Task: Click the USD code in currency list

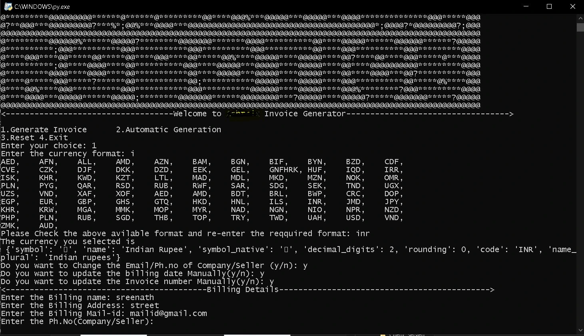Action: (x=353, y=218)
